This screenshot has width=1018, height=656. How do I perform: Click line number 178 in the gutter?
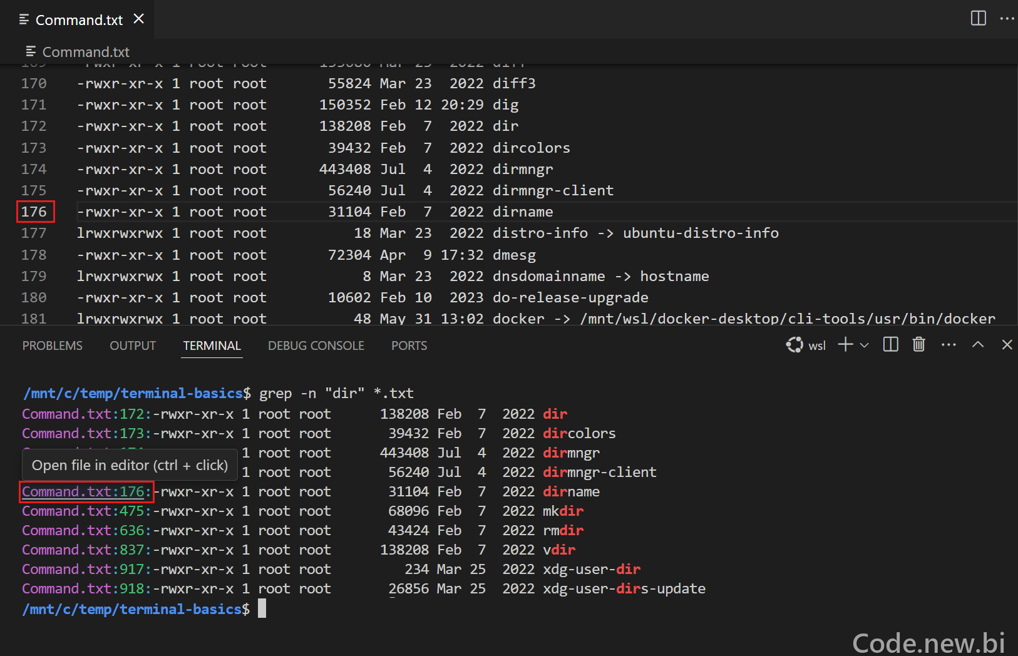(x=34, y=255)
